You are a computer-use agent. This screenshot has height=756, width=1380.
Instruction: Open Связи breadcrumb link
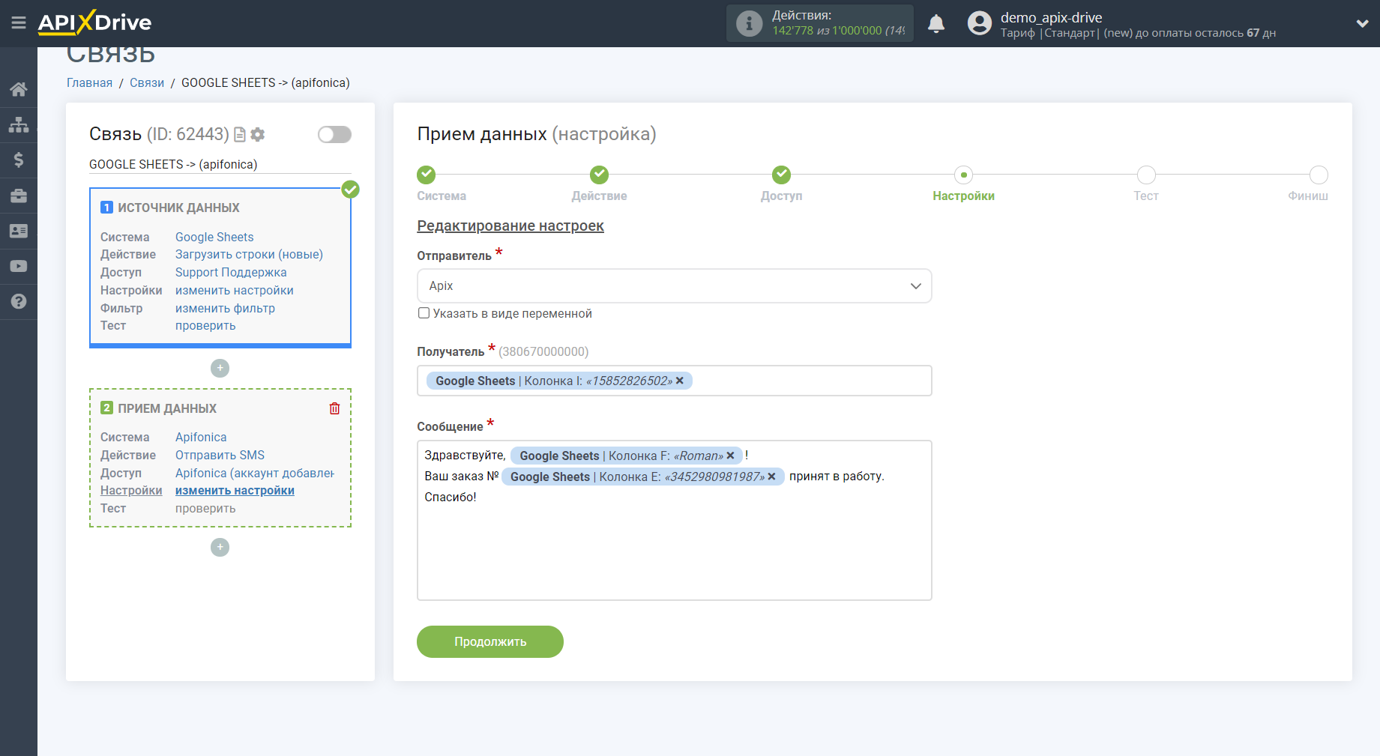[x=147, y=82]
